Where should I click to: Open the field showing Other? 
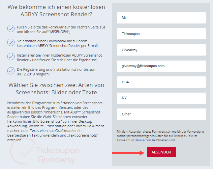coord(161,114)
